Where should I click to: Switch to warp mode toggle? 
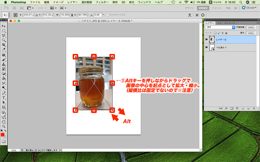click(190, 15)
